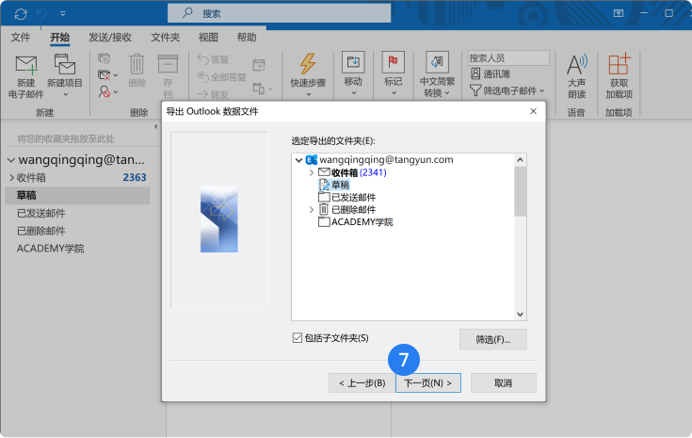692x438 pixels.
Task: Click the Undo icon in title bar
Action: point(42,14)
